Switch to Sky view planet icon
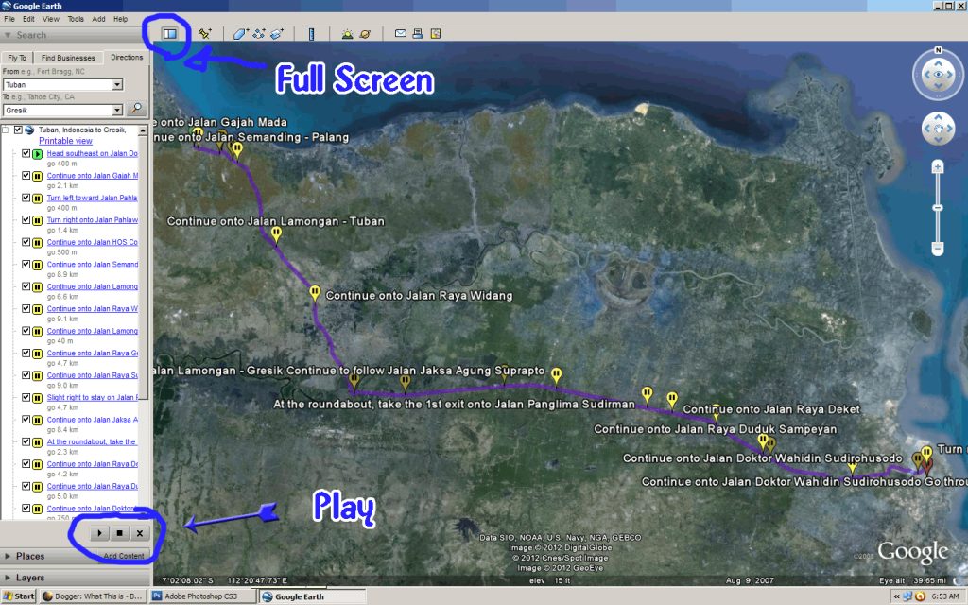This screenshot has width=968, height=605. 365,34
